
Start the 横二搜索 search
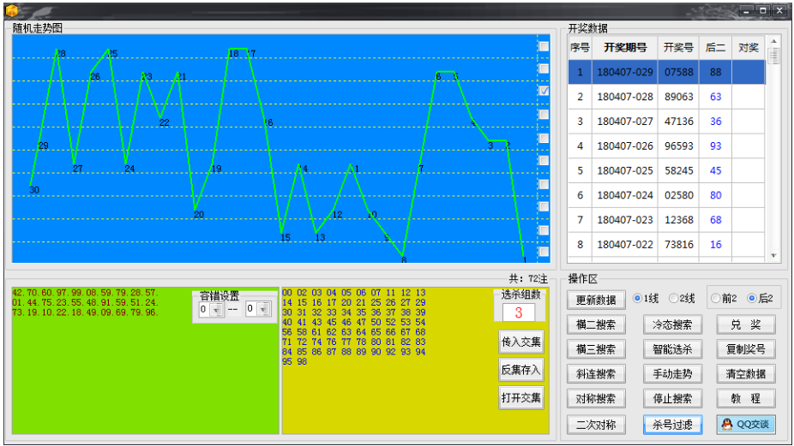[x=596, y=324]
